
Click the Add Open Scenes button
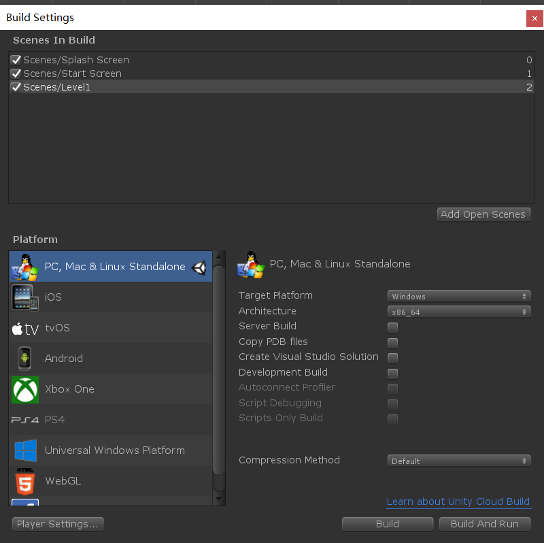tap(483, 214)
